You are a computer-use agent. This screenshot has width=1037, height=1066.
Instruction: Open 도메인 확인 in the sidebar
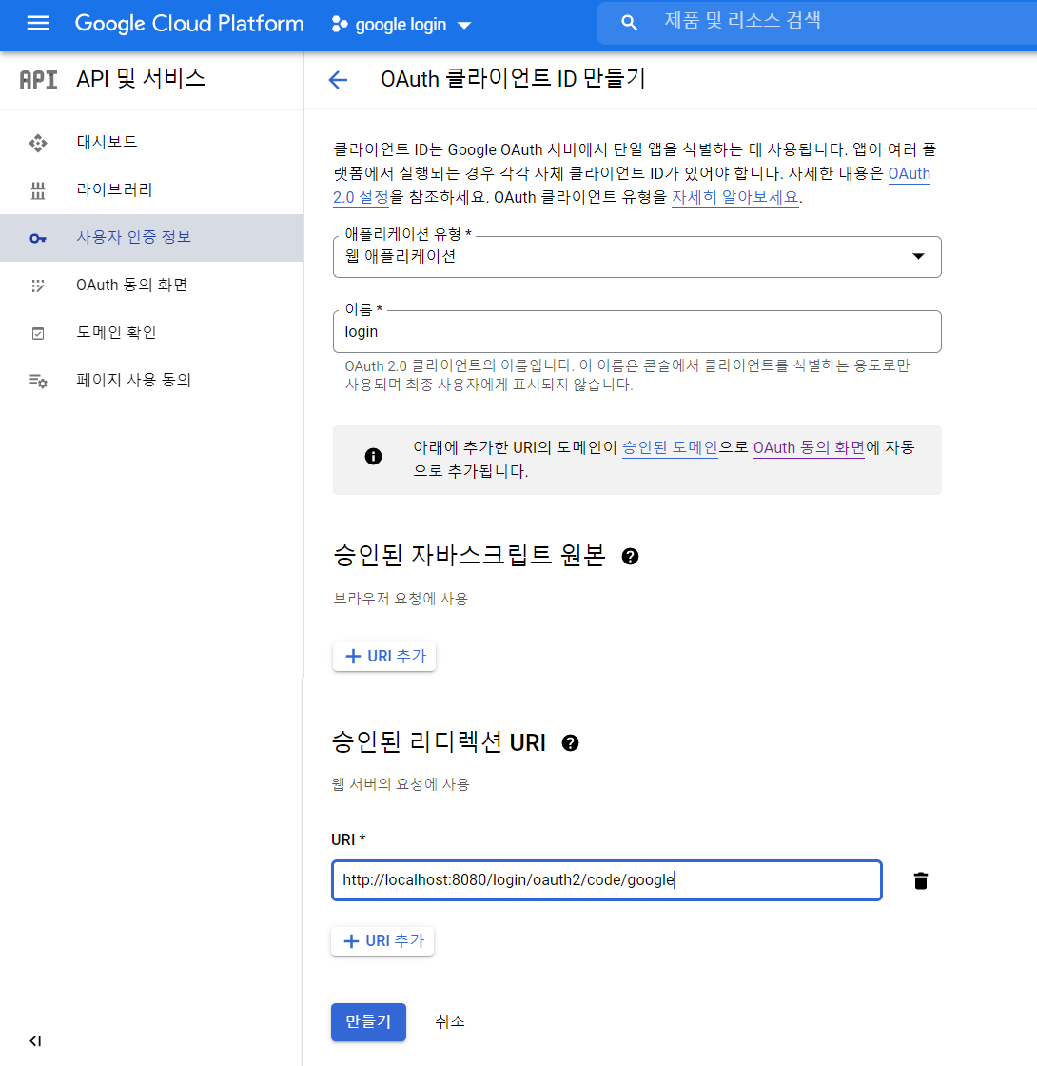(x=151, y=332)
